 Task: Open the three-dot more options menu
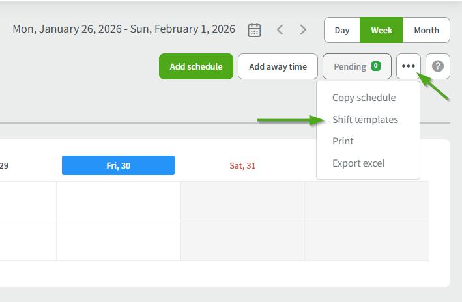[x=409, y=66]
